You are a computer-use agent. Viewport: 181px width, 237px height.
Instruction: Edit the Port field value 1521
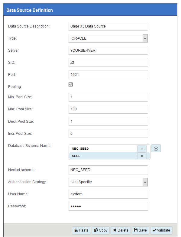(x=108, y=75)
